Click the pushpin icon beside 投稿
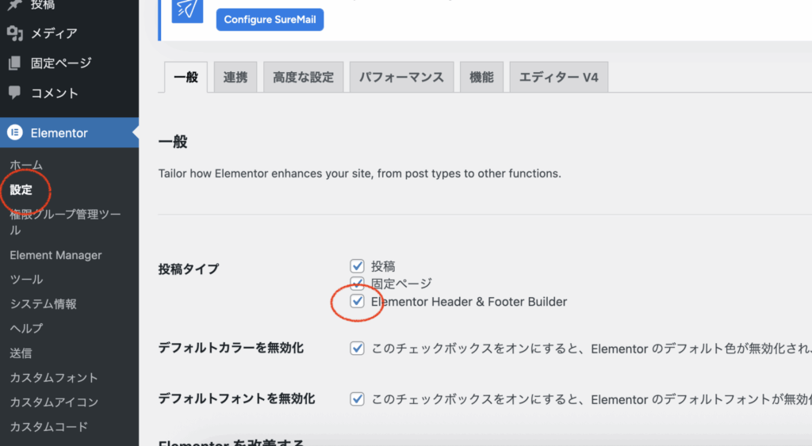 (14, 5)
